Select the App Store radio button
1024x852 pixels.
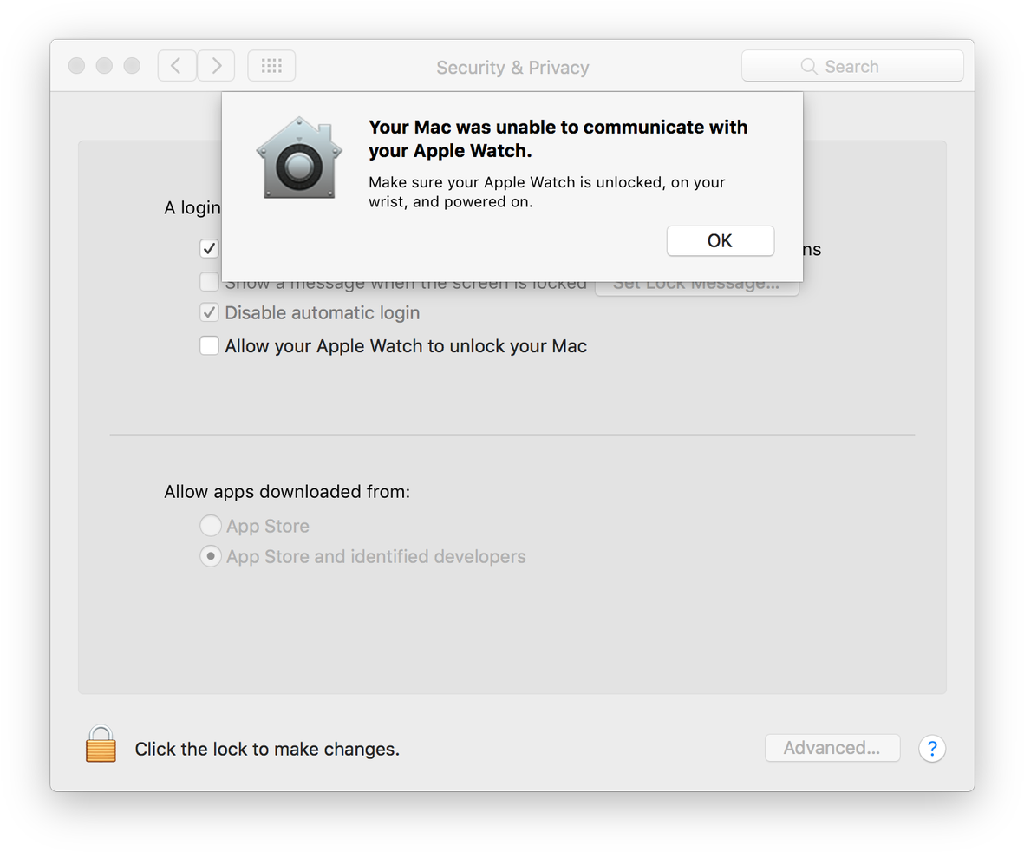[x=211, y=525]
